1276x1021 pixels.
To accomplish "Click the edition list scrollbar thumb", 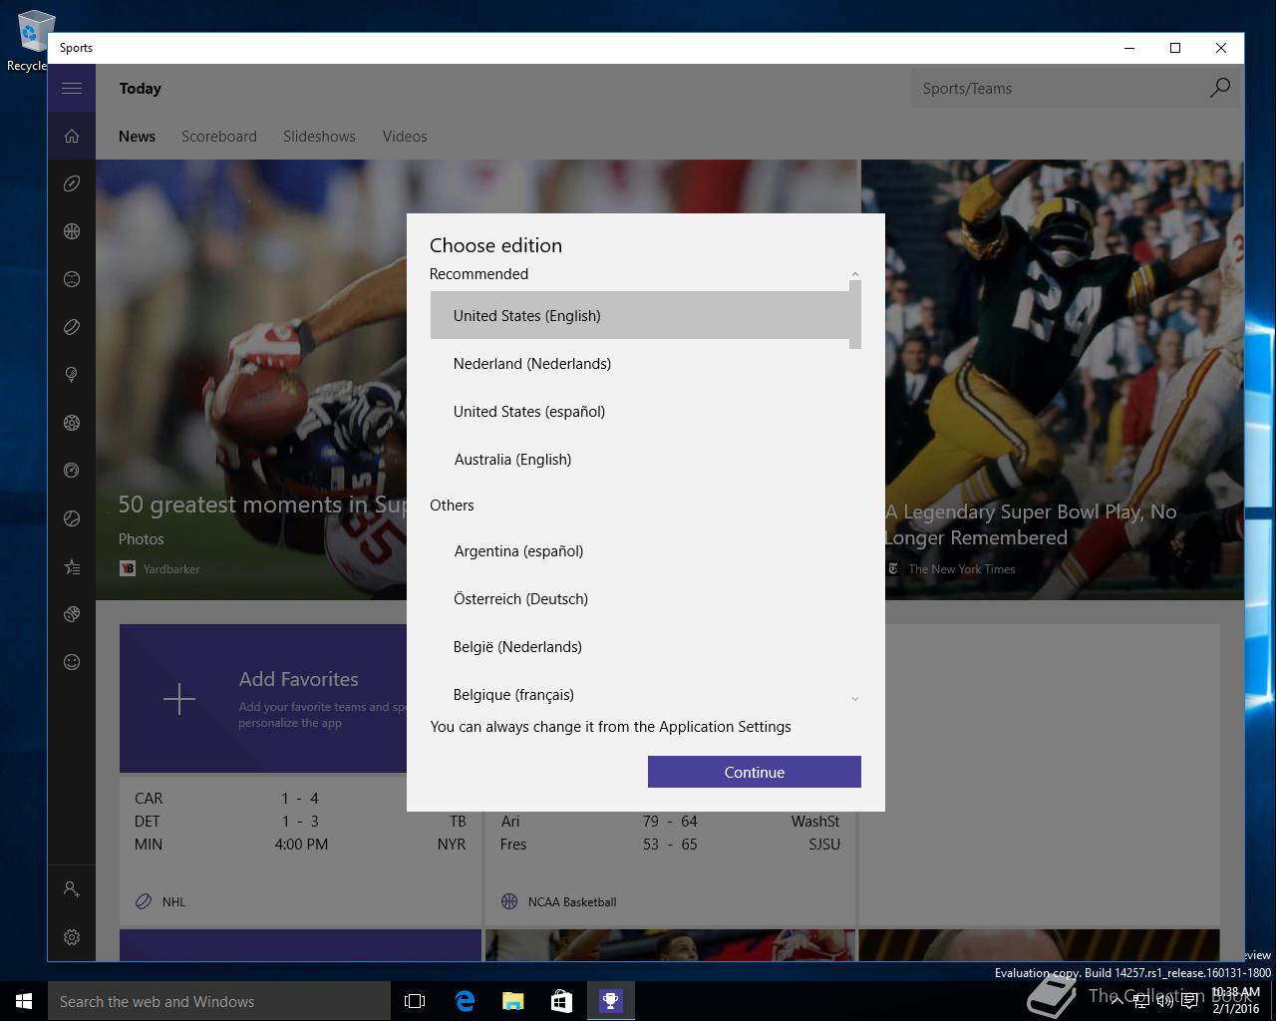I will (855, 314).
